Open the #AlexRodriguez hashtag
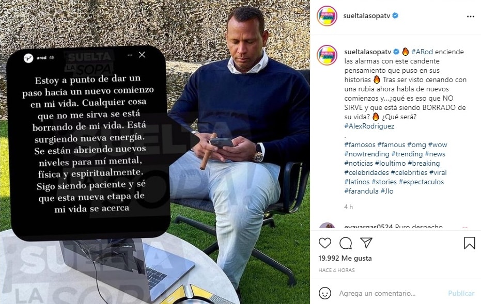The height and width of the screenshot is (304, 481). [x=369, y=126]
